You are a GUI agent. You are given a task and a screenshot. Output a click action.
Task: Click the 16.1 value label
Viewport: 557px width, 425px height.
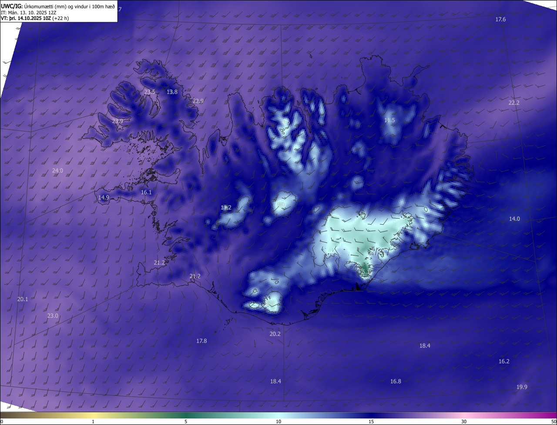(x=146, y=192)
